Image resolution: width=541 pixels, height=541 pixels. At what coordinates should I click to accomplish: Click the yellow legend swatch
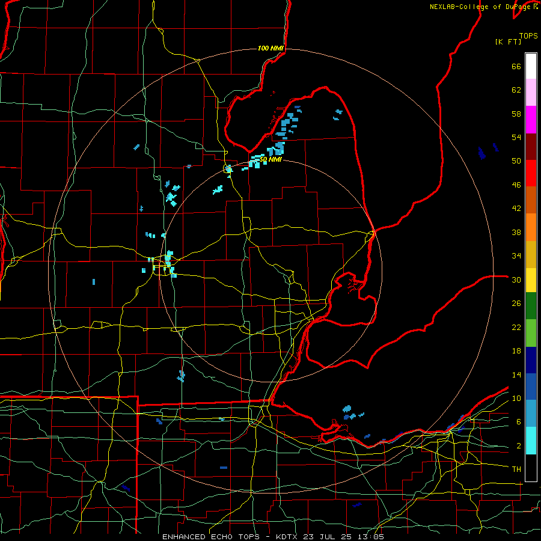pyautogui.click(x=531, y=280)
